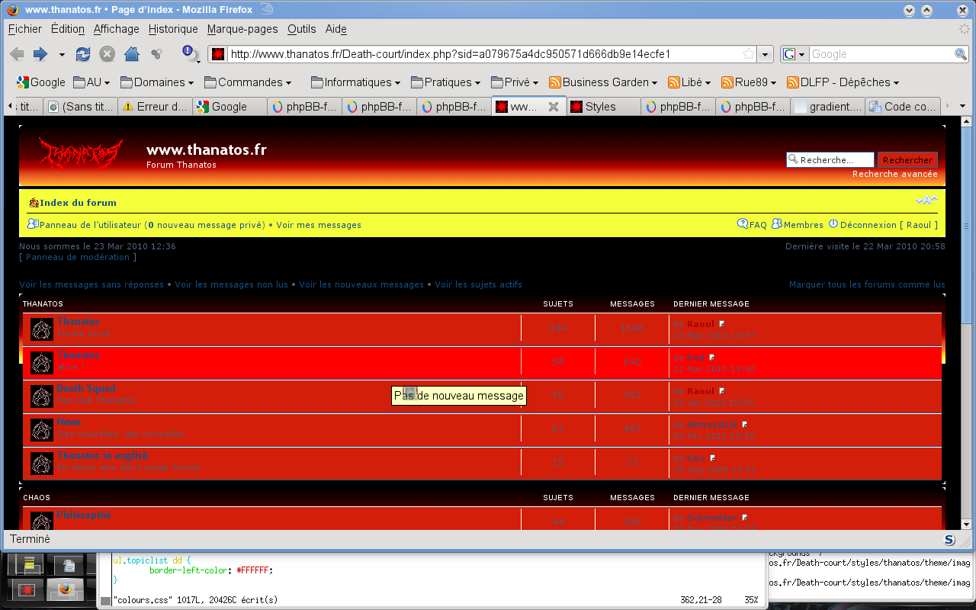Screen dimensions: 976x610
Task: Open the Recherche avancée link
Action: pyautogui.click(x=895, y=174)
